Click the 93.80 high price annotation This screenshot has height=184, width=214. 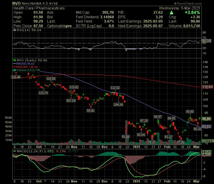pos(190,112)
